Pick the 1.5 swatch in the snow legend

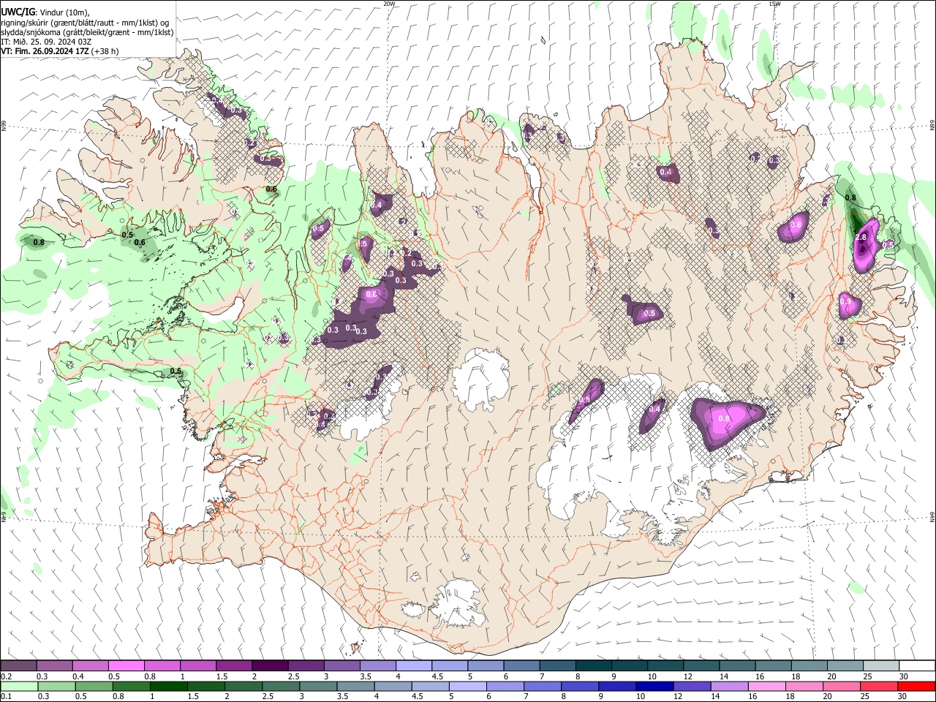[x=234, y=665]
